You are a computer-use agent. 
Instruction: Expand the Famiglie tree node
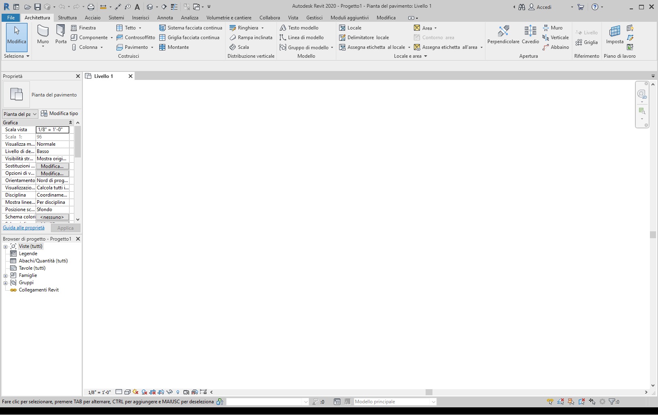click(6, 276)
